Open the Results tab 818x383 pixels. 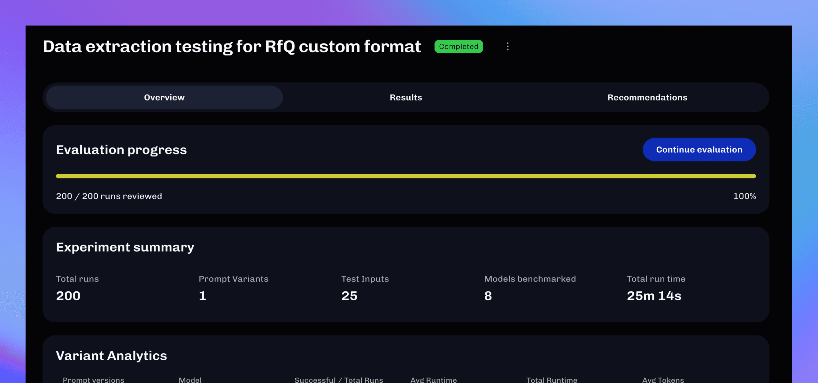[x=406, y=97]
